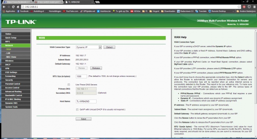Save the WAN settings
Viewport: 257px width, 139px height.
(83, 119)
